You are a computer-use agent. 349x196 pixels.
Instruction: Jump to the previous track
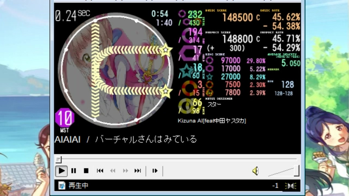pyautogui.click(x=100, y=171)
